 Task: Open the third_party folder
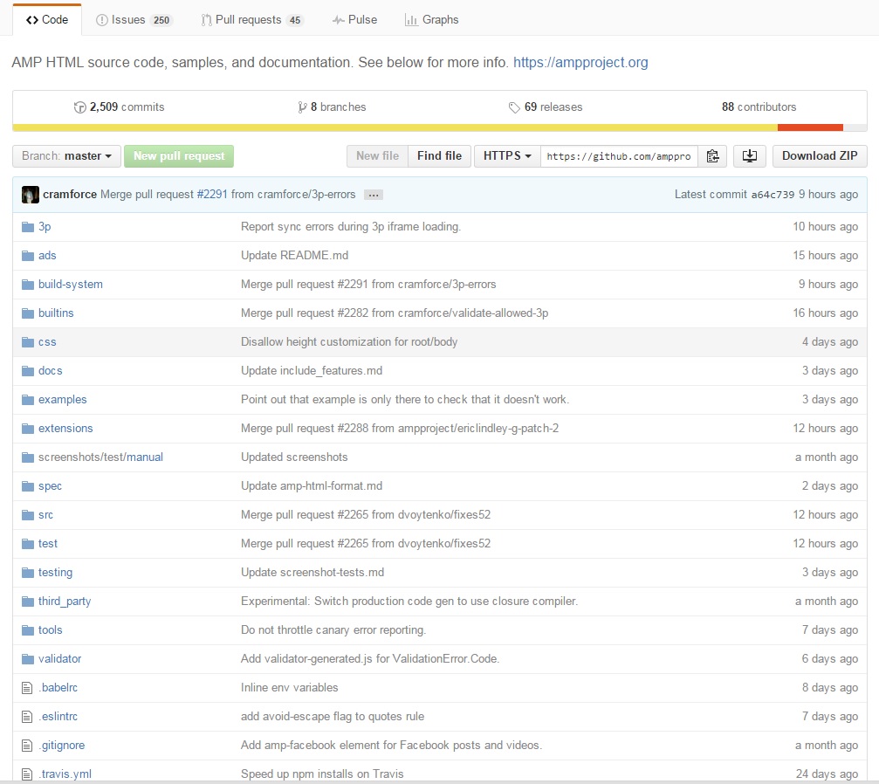tap(65, 602)
